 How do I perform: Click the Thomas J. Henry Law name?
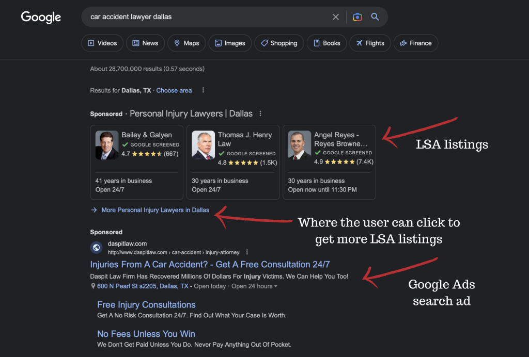point(245,139)
